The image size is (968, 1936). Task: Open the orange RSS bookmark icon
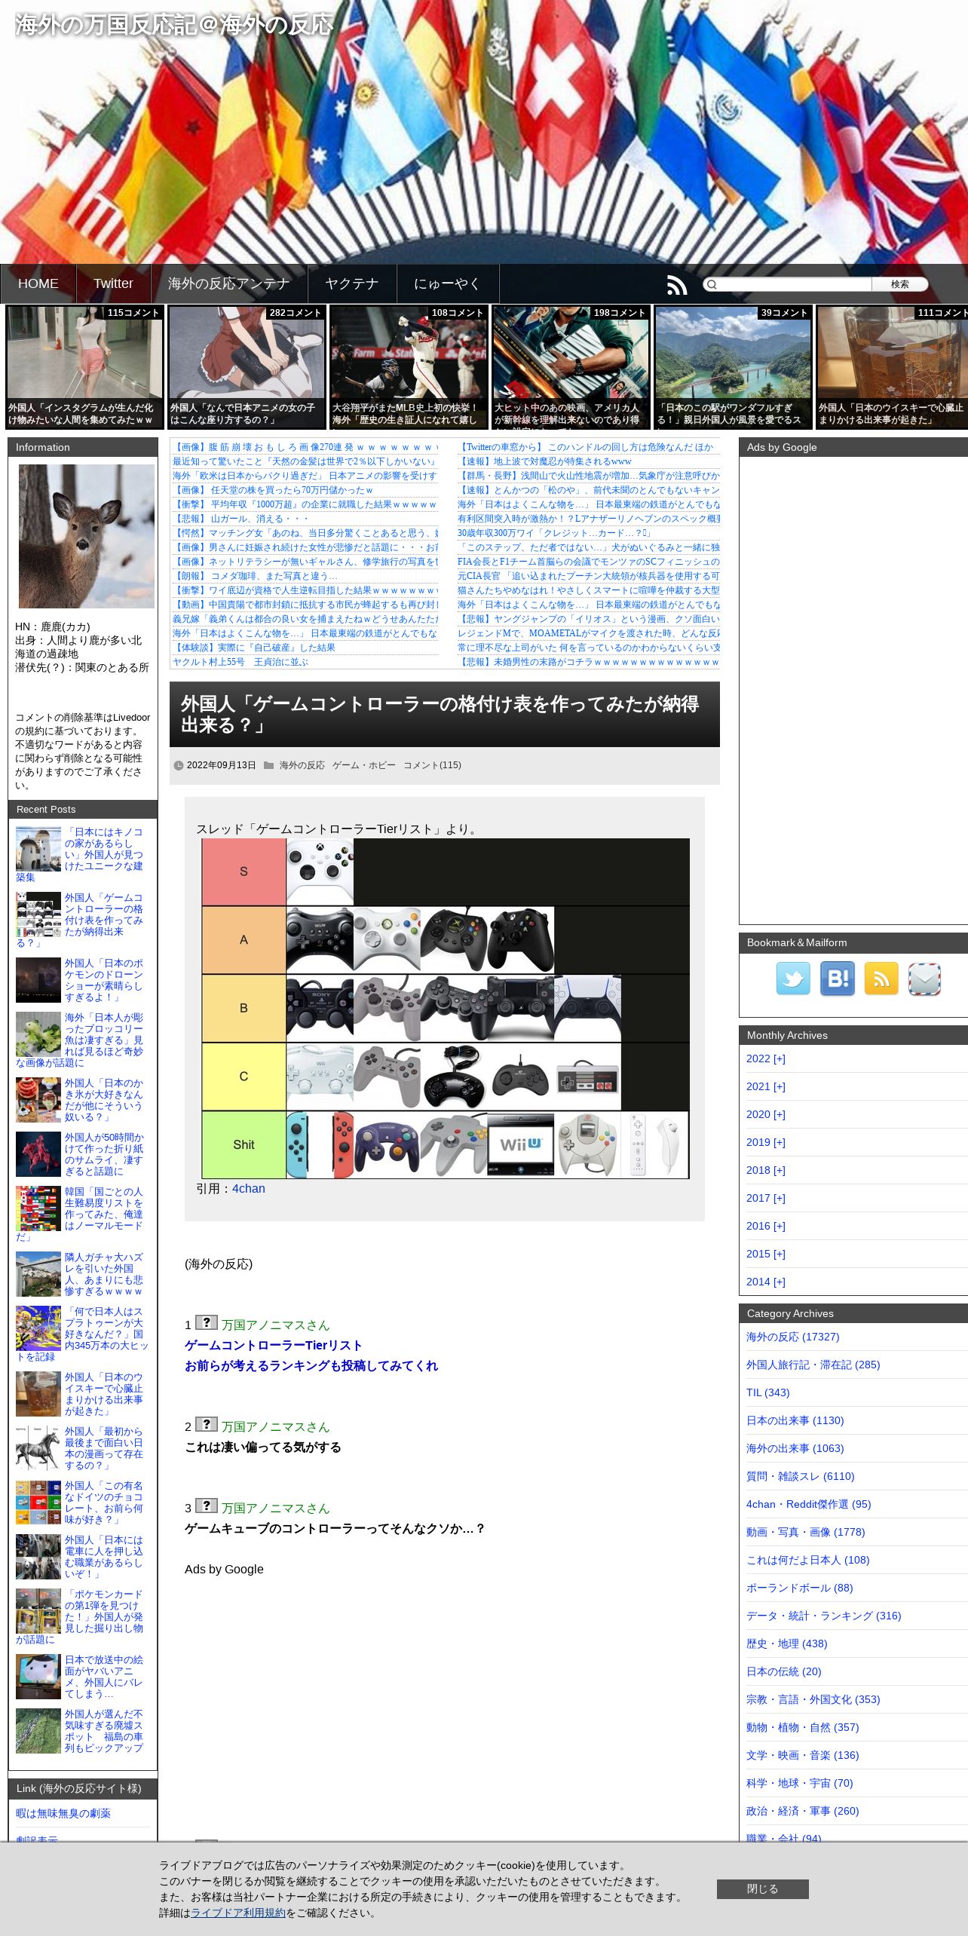881,979
